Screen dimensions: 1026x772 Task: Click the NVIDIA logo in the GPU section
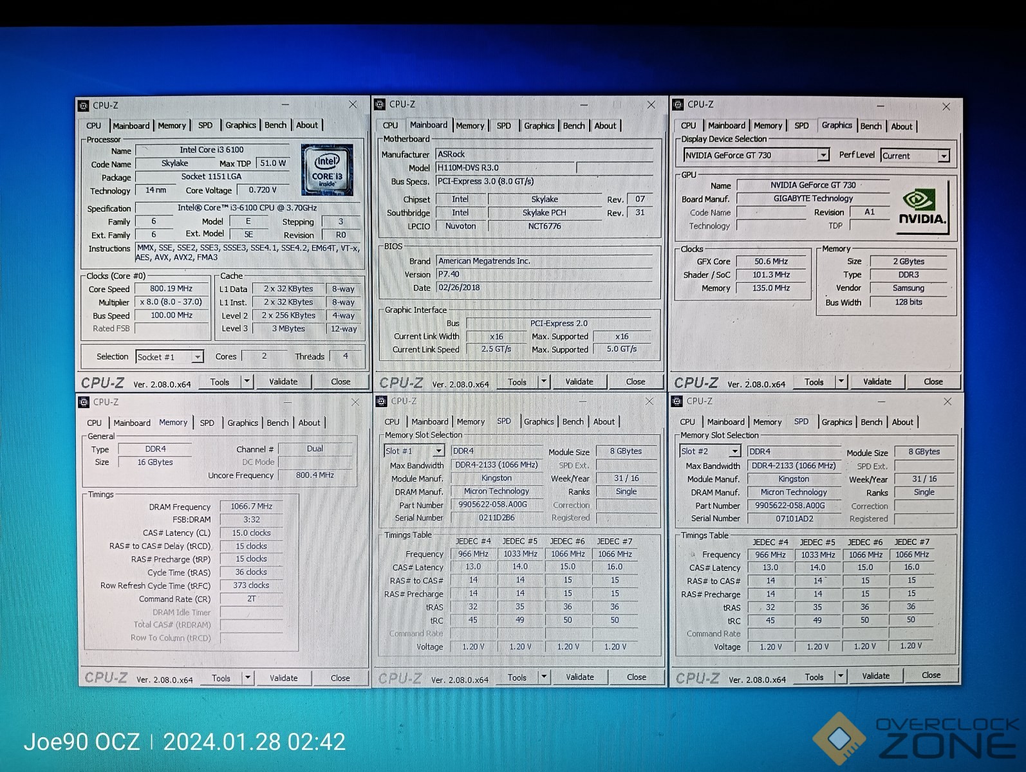coord(922,207)
